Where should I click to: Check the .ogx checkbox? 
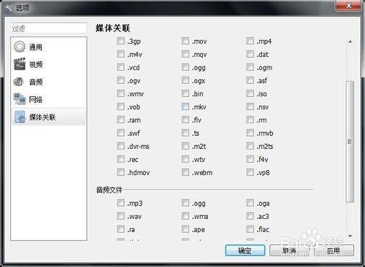click(x=185, y=80)
